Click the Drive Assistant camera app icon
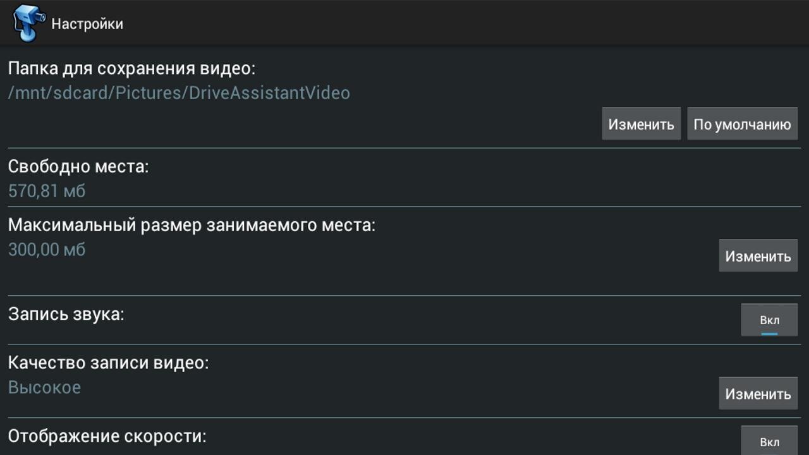The image size is (809, 455). click(28, 23)
